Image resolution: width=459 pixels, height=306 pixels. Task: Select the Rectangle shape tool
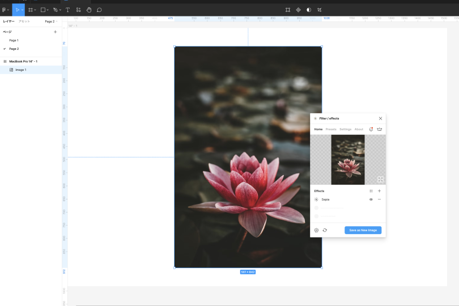pyautogui.click(x=43, y=10)
